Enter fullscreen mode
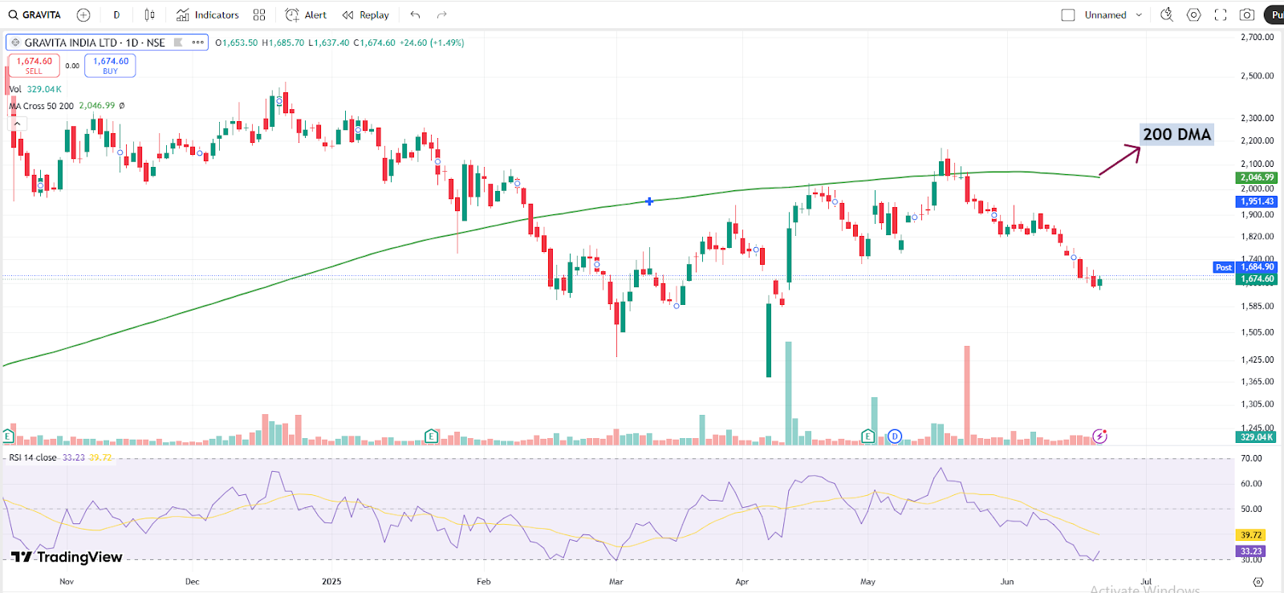Image resolution: width=1284 pixels, height=593 pixels. [1221, 14]
